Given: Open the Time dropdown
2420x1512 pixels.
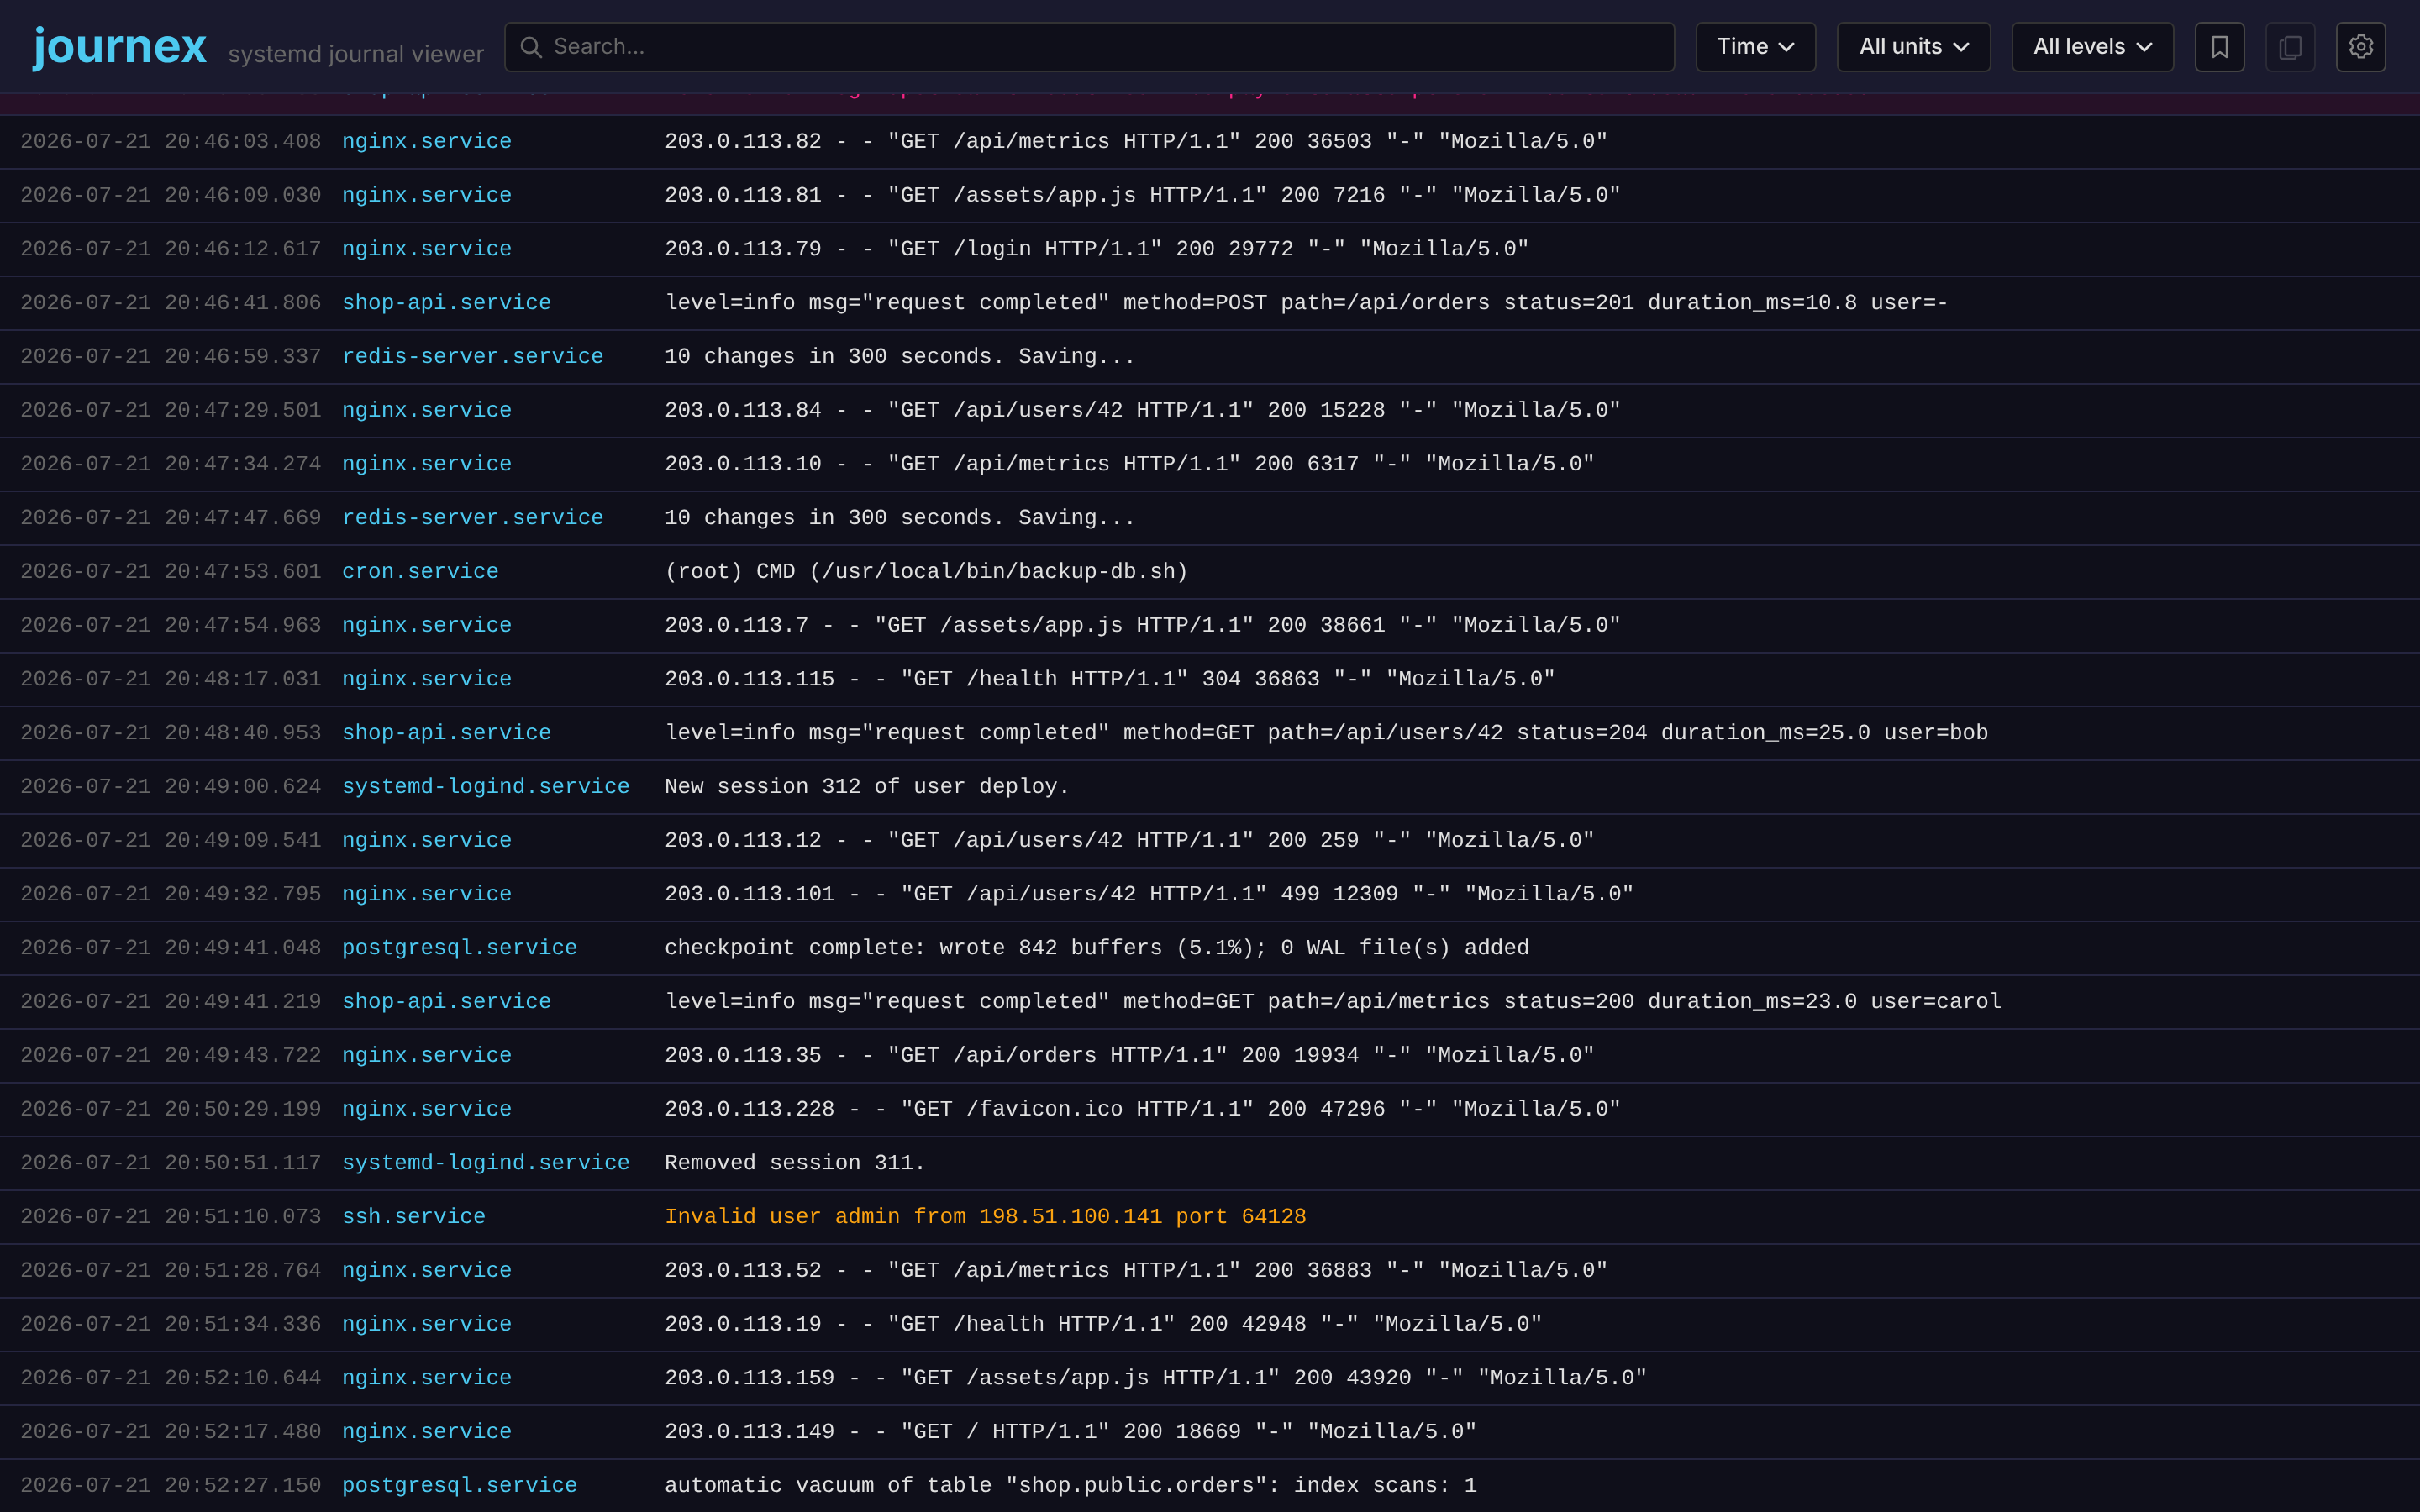Looking at the screenshot, I should tap(1755, 47).
